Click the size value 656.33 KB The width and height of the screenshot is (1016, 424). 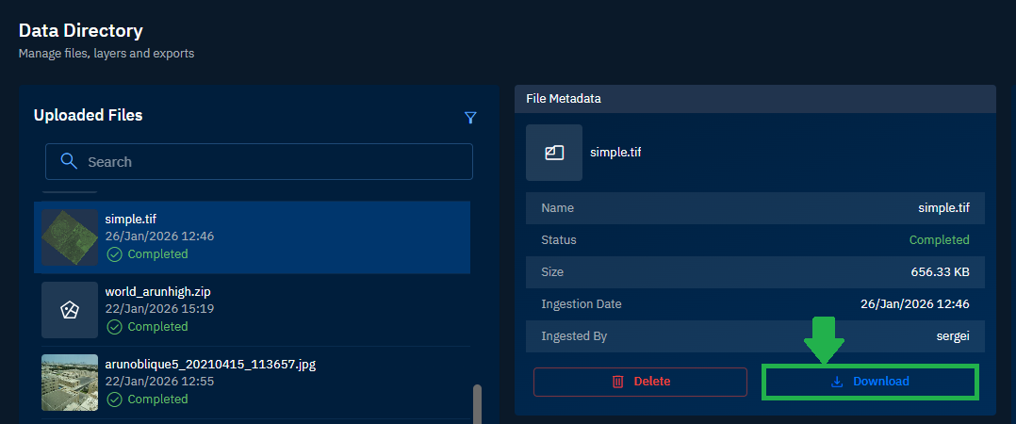point(941,272)
